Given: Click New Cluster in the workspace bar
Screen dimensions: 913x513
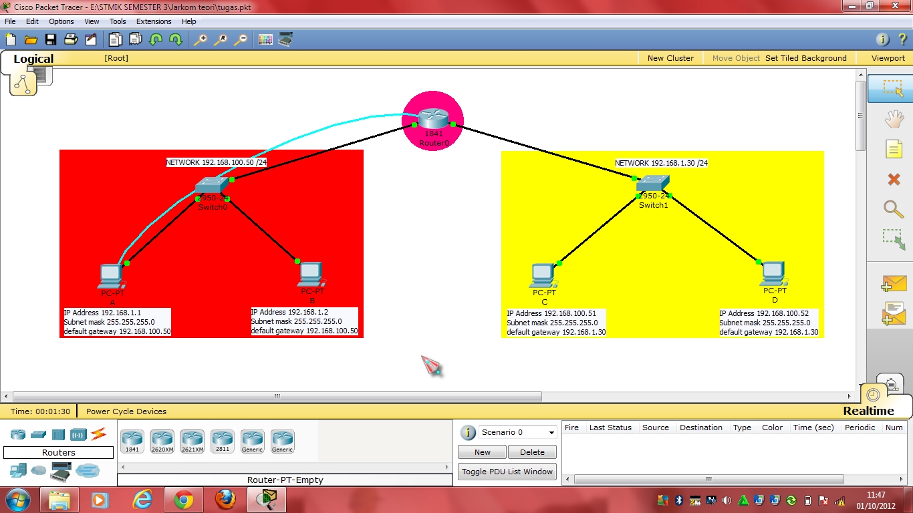Looking at the screenshot, I should [670, 58].
